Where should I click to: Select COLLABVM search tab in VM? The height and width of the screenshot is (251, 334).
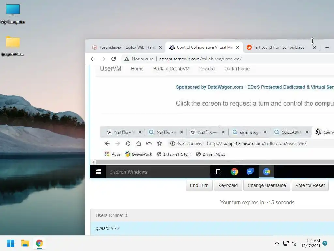click(288, 132)
